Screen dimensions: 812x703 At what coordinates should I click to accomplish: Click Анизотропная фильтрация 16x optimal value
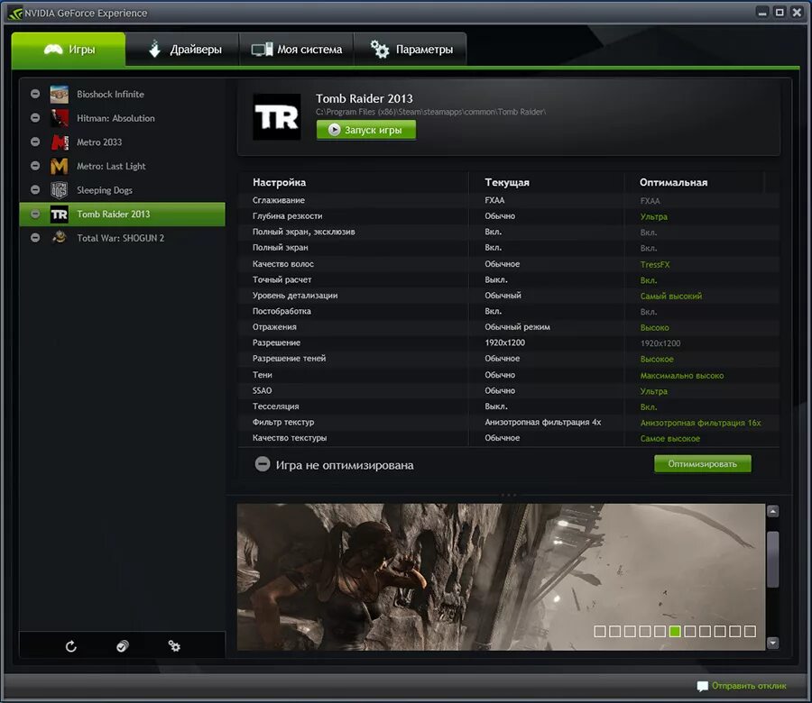pyautogui.click(x=700, y=423)
